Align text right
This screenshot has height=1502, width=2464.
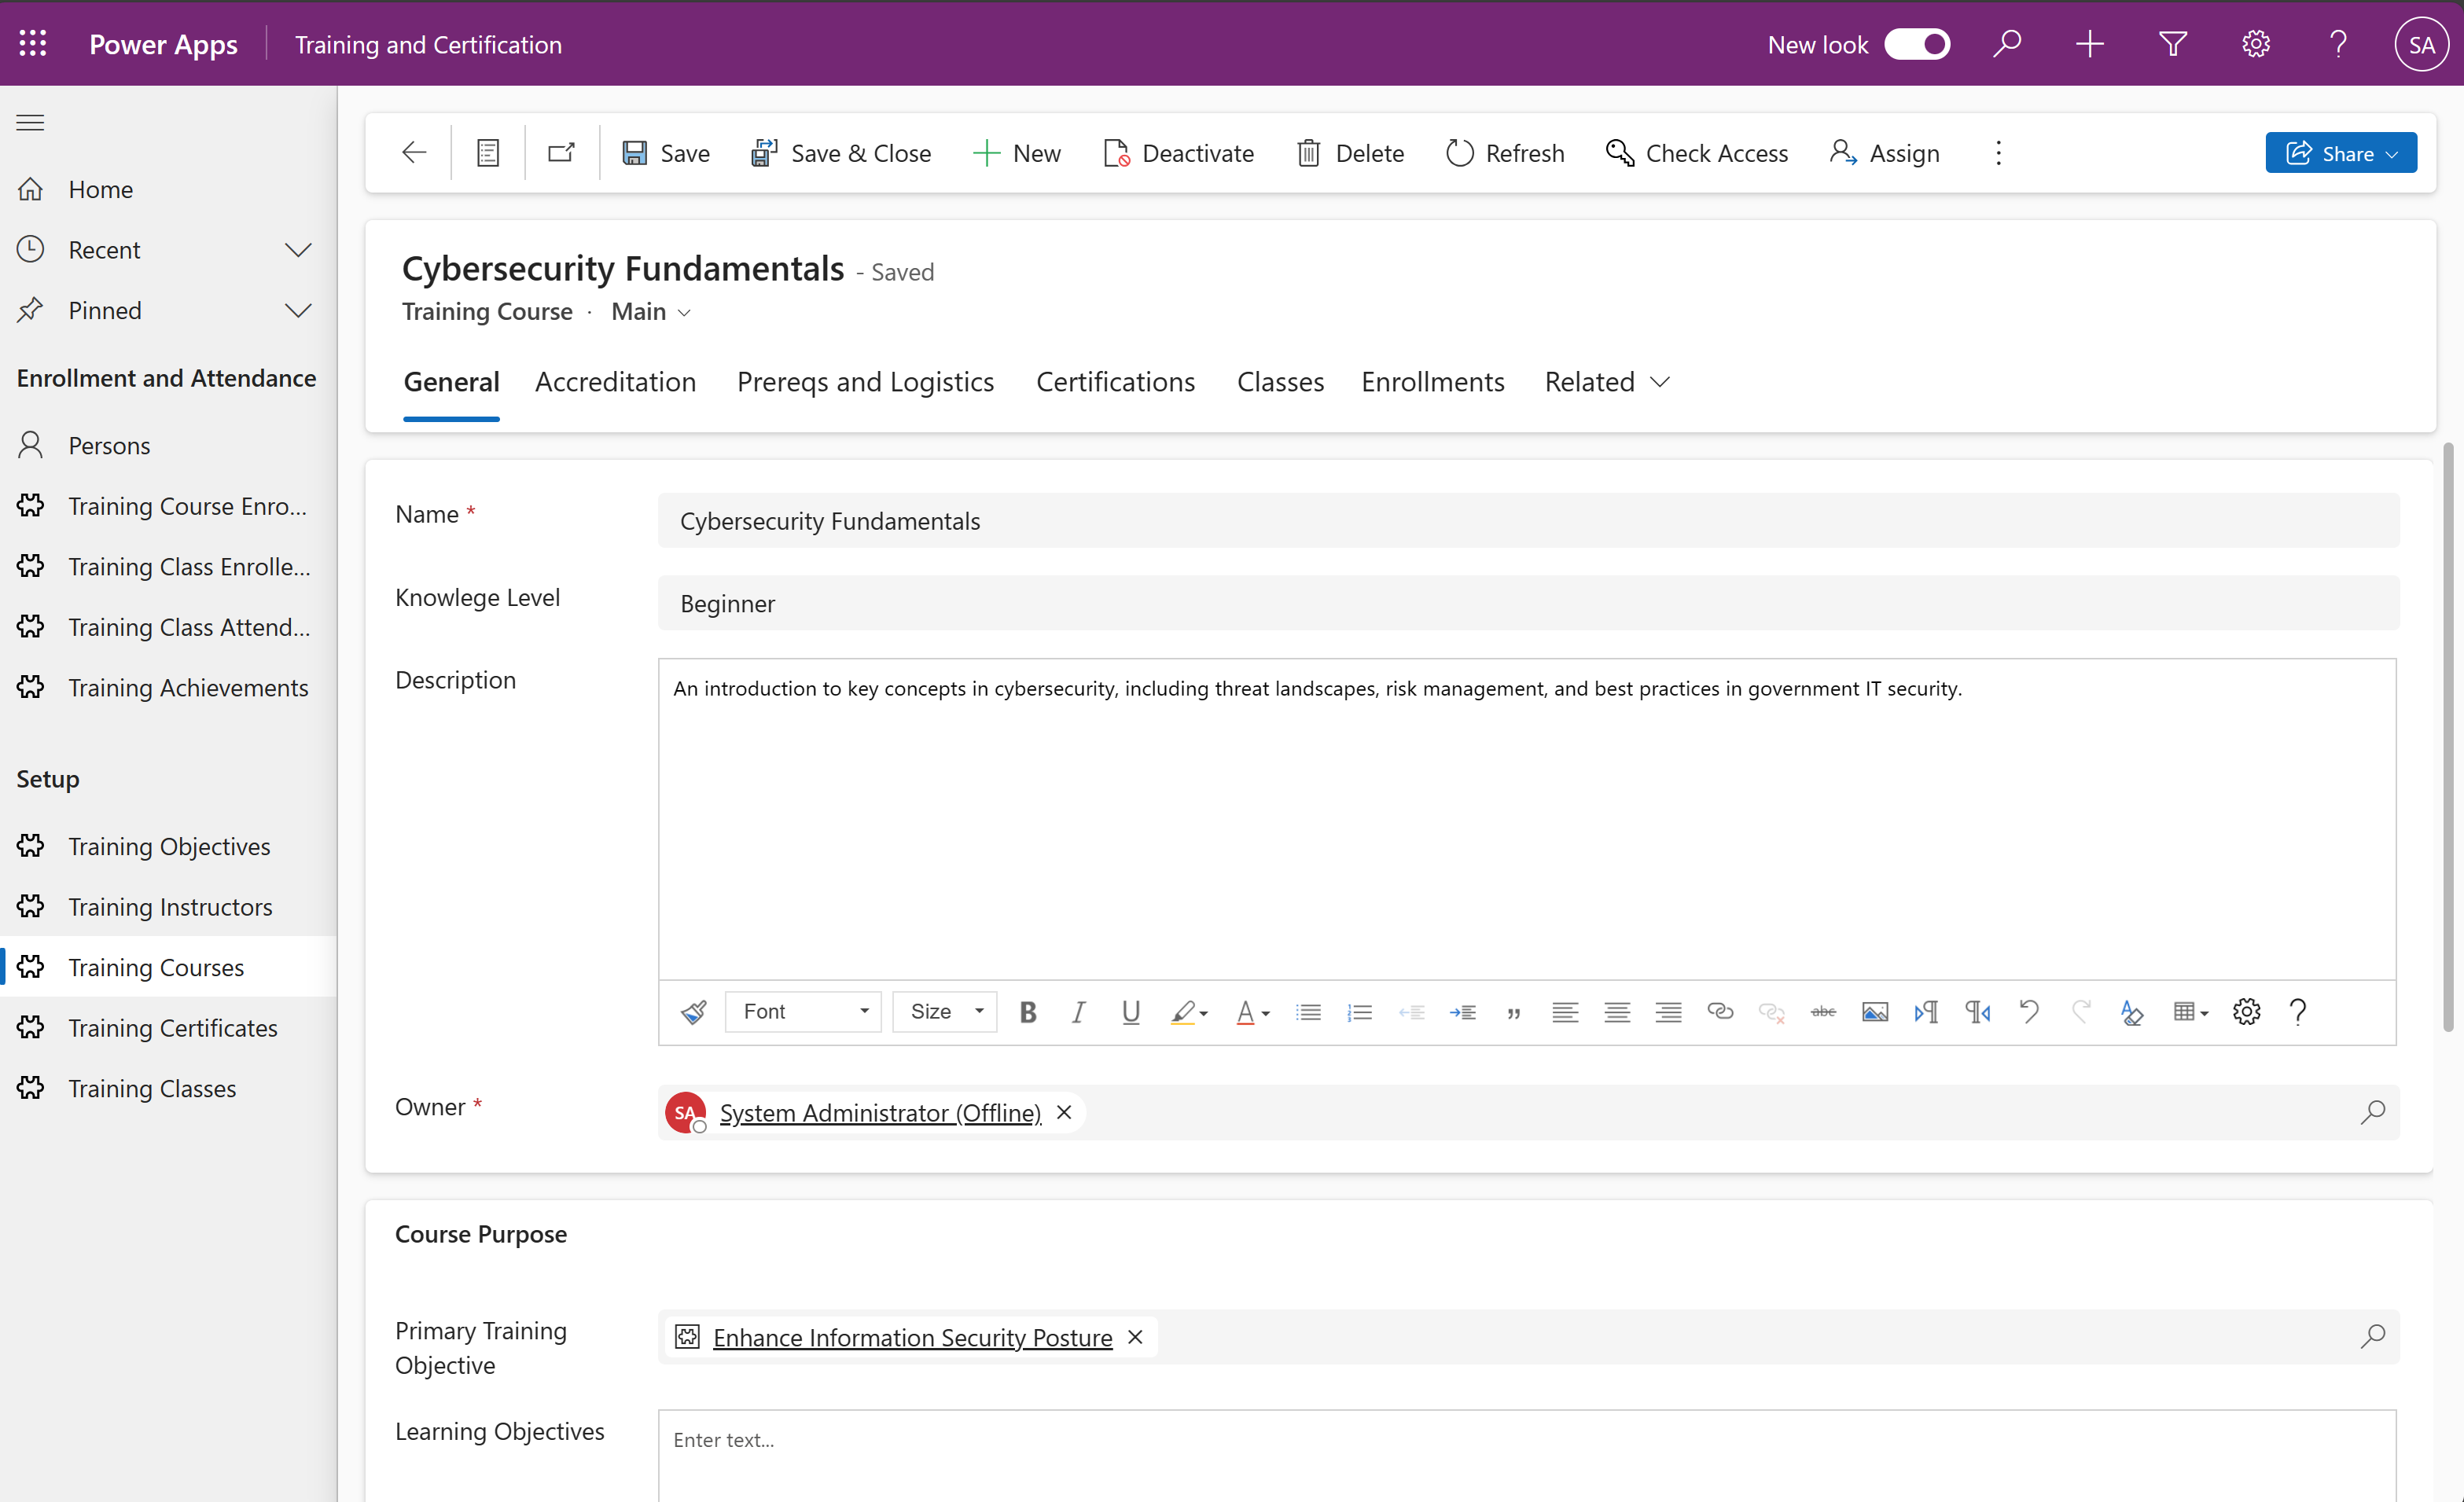[1668, 1012]
